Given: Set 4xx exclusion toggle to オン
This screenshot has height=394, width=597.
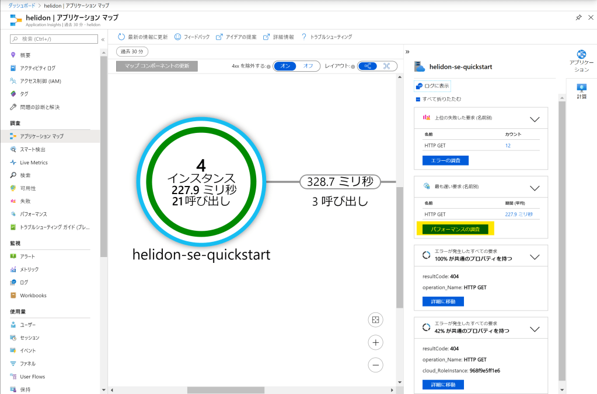Looking at the screenshot, I should tap(285, 66).
